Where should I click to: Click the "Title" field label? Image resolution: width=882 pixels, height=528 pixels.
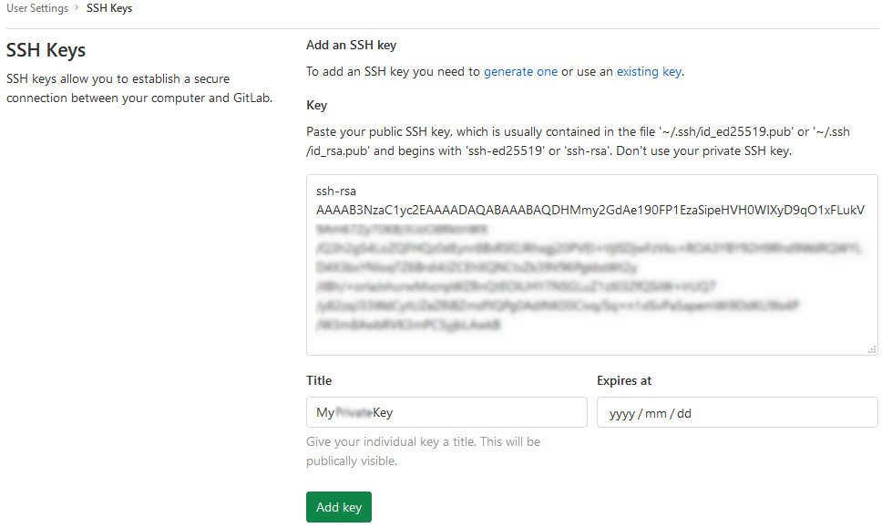(319, 380)
